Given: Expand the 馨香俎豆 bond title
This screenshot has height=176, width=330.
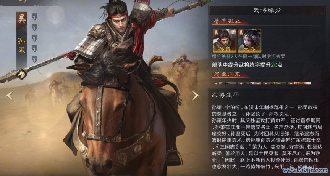Looking at the screenshot, I should click(227, 21).
